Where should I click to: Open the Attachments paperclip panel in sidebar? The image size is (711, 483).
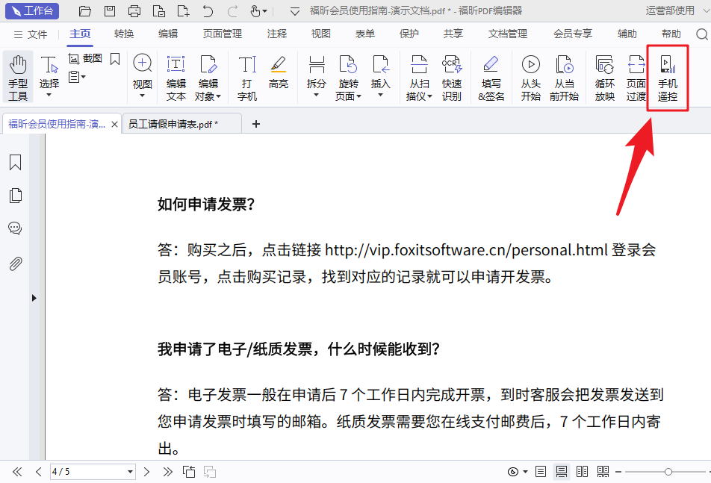(x=15, y=264)
